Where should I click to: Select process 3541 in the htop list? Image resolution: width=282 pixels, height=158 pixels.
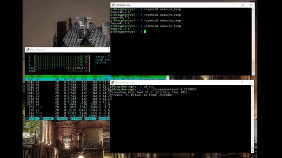click(67, 93)
